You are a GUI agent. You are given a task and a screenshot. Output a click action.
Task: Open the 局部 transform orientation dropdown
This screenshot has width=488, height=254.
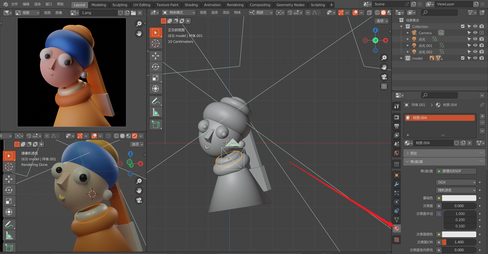pyautogui.click(x=261, y=12)
